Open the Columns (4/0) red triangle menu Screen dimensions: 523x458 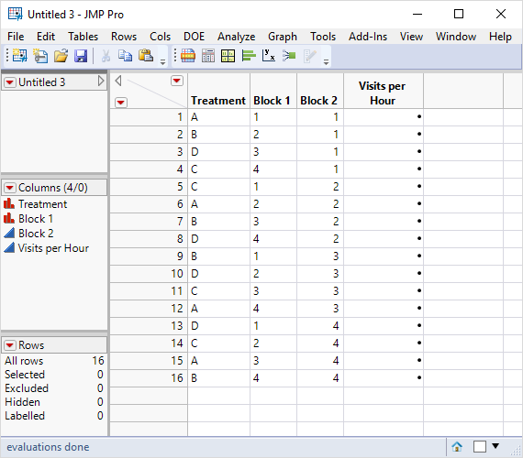pos(10,188)
